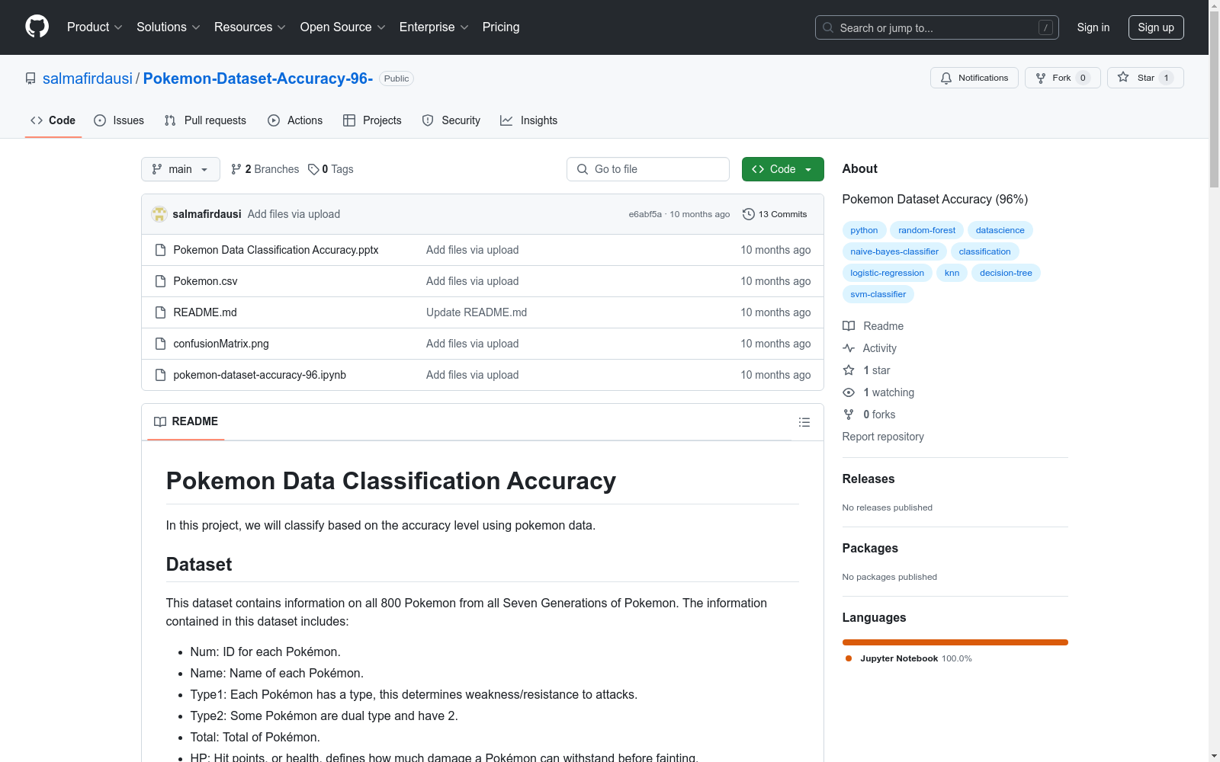
Task: Click the orange Jupyter Notebook language bar
Action: pos(955,642)
